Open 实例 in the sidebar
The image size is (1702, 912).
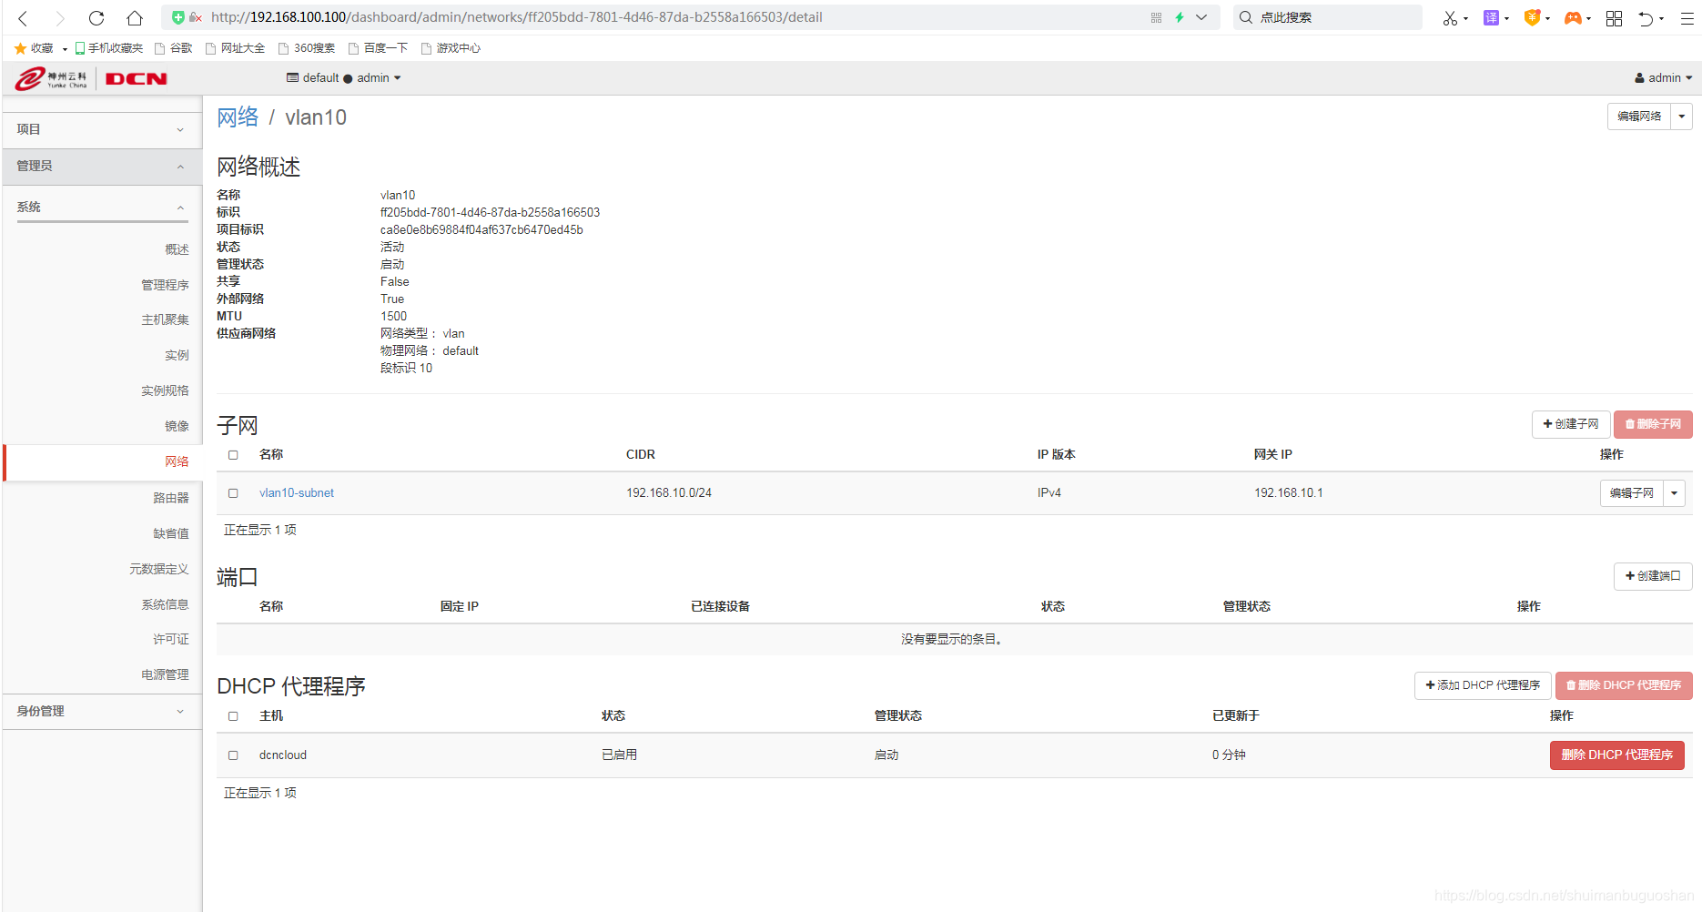coord(177,355)
